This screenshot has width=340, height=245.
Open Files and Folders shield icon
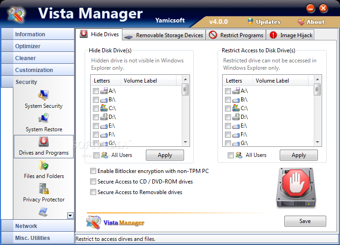[x=44, y=166]
